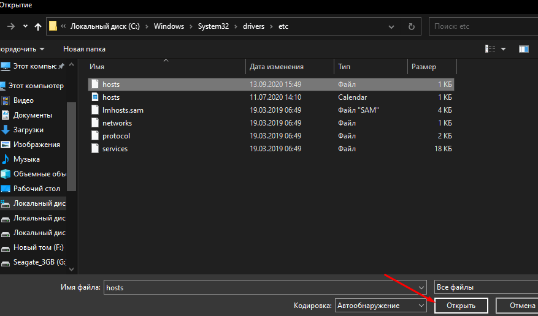The height and width of the screenshot is (316, 538).
Task: Select the Видео folder in sidebar
Action: pyautogui.click(x=23, y=100)
